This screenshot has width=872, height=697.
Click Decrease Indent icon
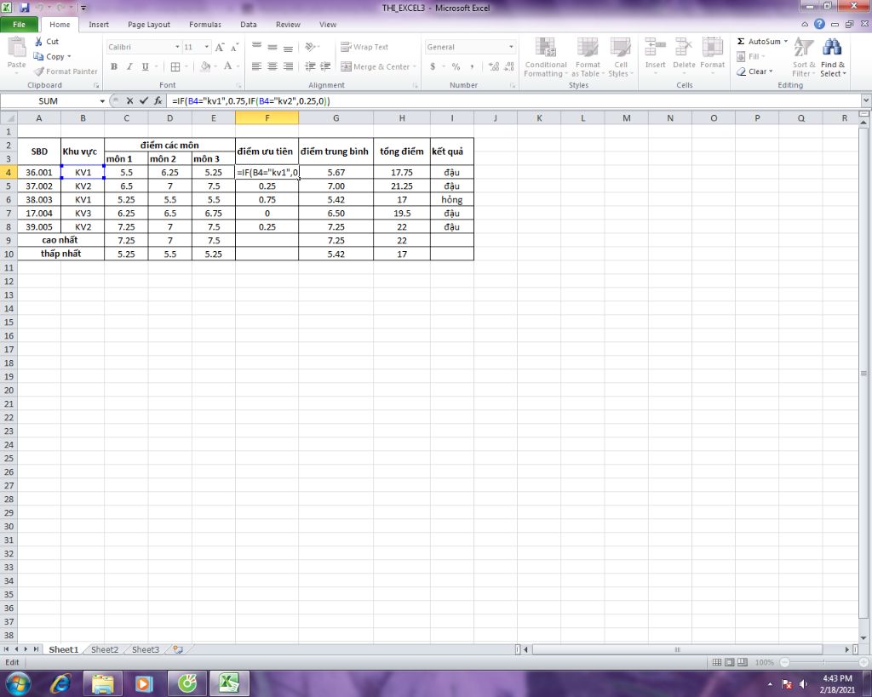(310, 66)
